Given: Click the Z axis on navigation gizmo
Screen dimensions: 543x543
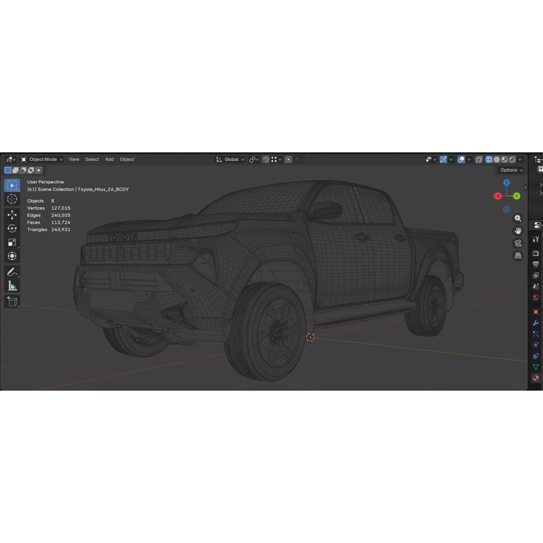Looking at the screenshot, I should click(x=507, y=183).
